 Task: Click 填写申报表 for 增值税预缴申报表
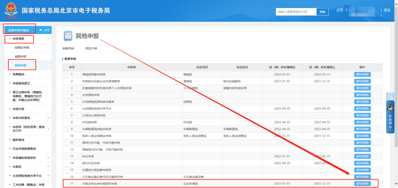(x=362, y=74)
